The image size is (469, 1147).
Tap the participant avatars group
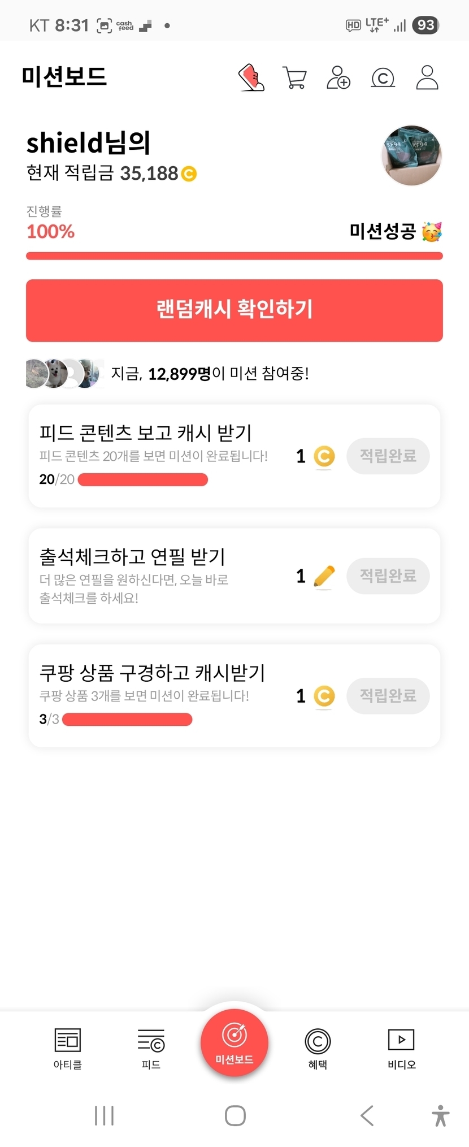(x=65, y=373)
